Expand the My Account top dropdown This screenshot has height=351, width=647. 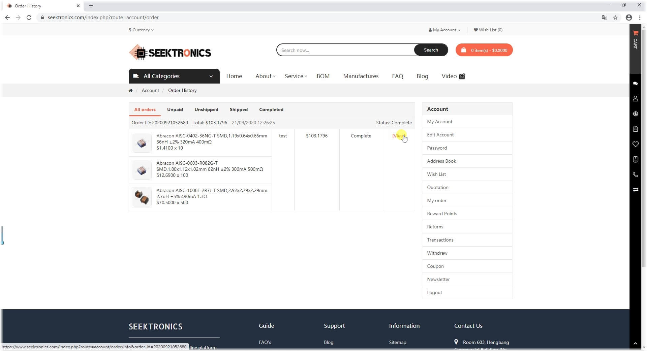coord(444,30)
